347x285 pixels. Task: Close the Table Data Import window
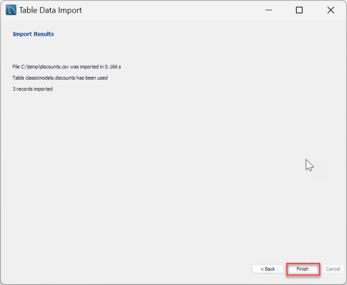click(x=331, y=10)
